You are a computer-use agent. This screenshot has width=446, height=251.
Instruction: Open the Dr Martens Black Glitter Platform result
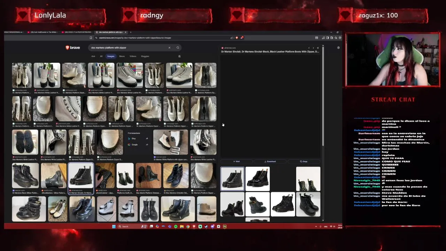tap(25, 176)
